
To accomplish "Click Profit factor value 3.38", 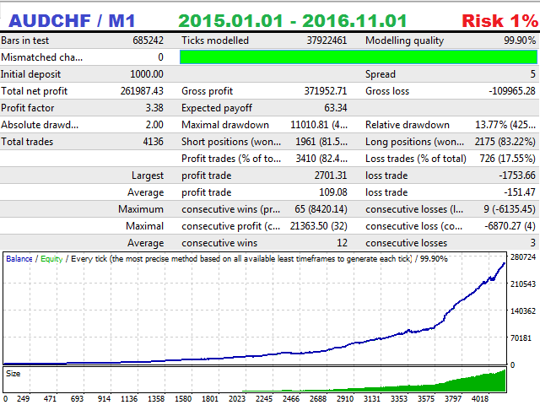I will pos(154,108).
